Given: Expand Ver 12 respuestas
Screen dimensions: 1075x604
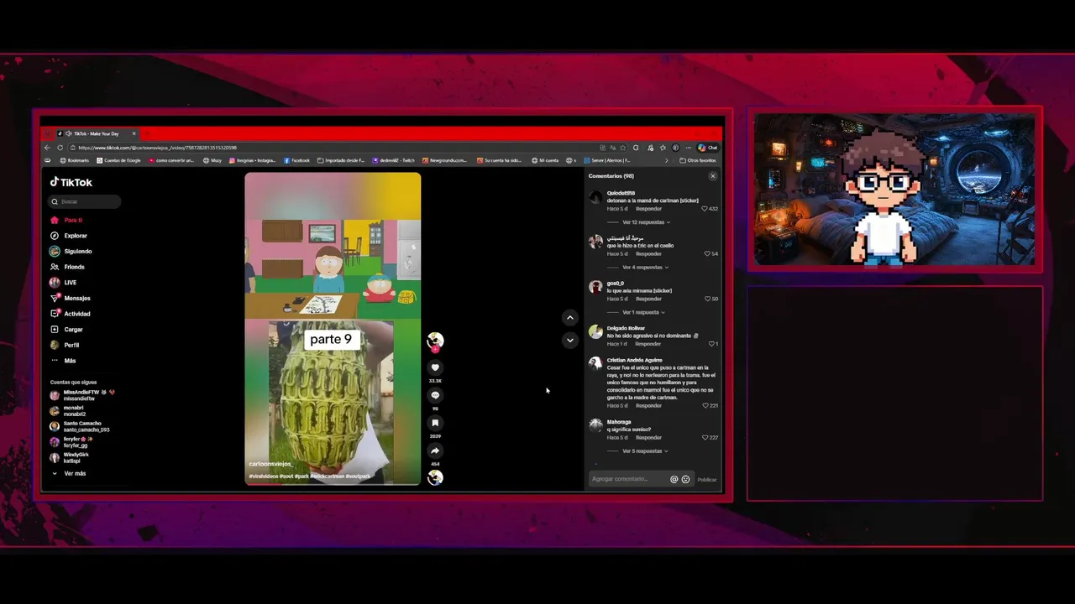Looking at the screenshot, I should (645, 222).
